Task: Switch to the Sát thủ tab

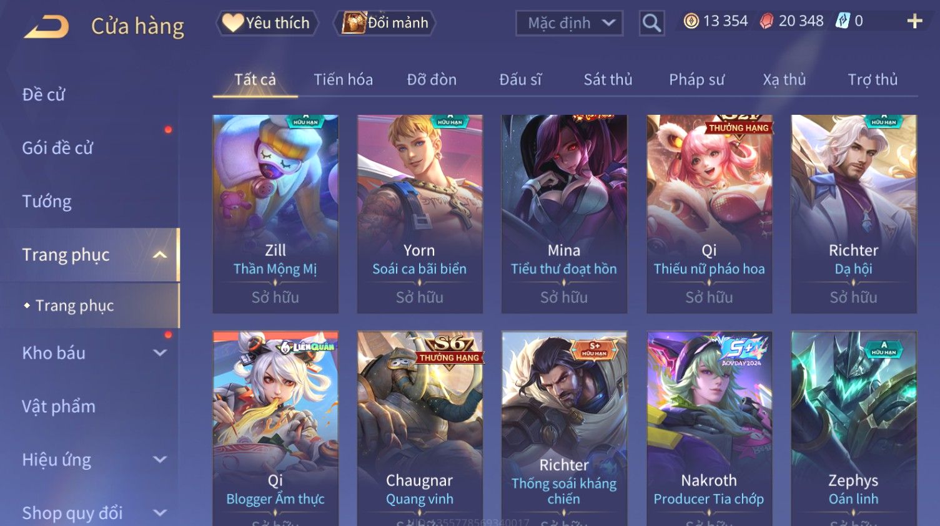Action: [x=608, y=79]
